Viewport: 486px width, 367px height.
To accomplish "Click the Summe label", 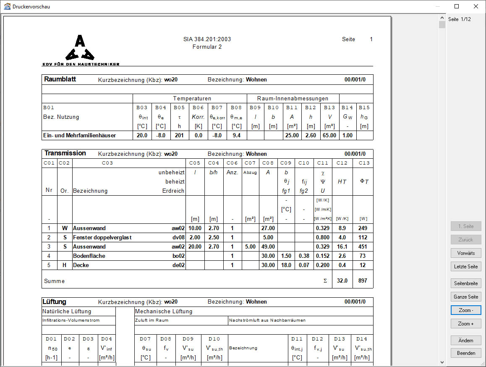I will pos(54,281).
